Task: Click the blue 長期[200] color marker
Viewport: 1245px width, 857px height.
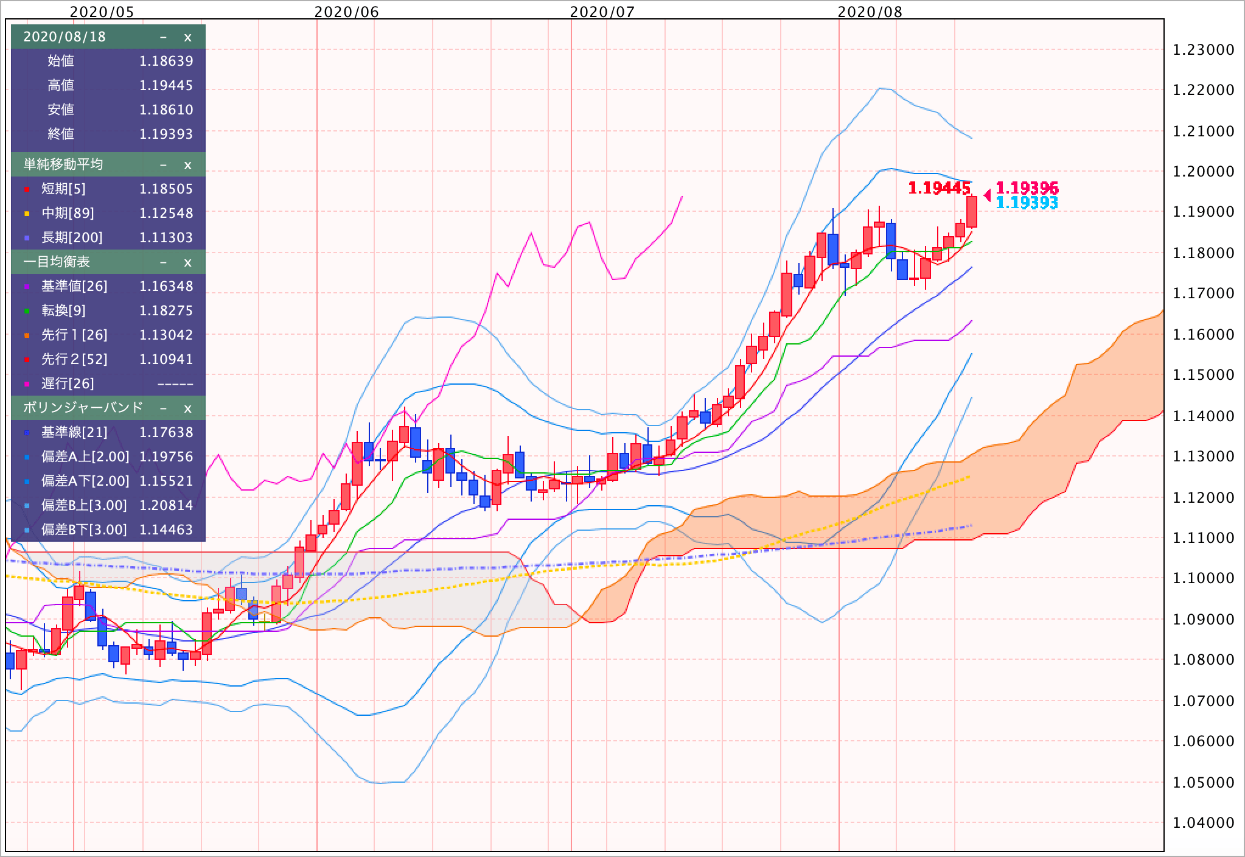Action: [27, 239]
